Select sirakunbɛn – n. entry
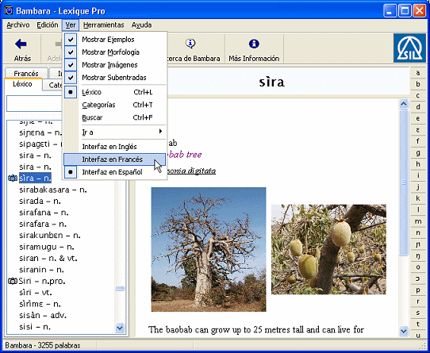 point(50,236)
